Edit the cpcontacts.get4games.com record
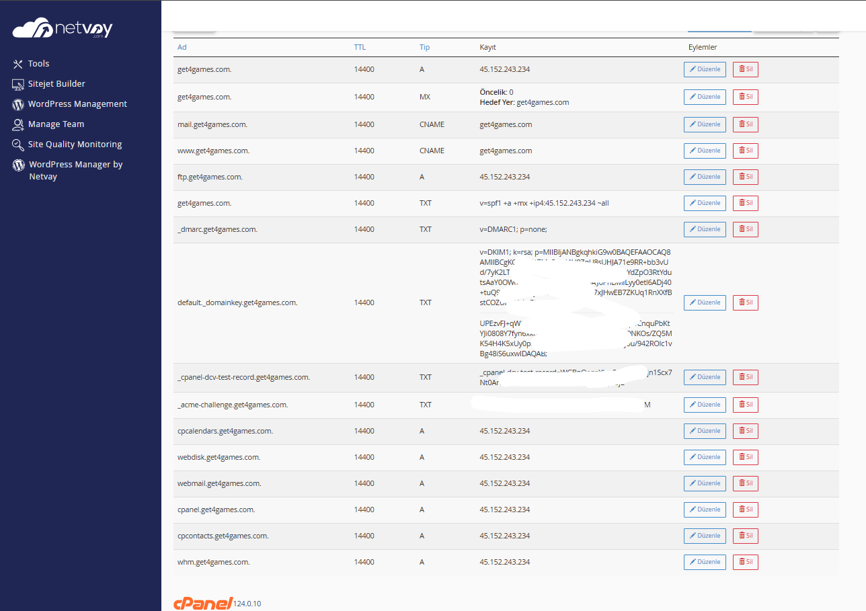Viewport: 866px width, 611px height. click(705, 536)
